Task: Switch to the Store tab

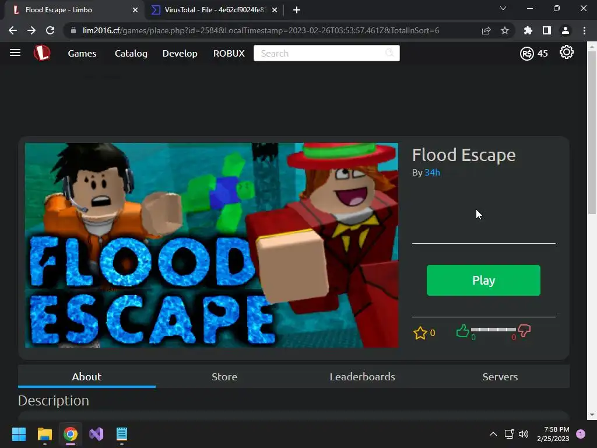Action: coord(224,376)
